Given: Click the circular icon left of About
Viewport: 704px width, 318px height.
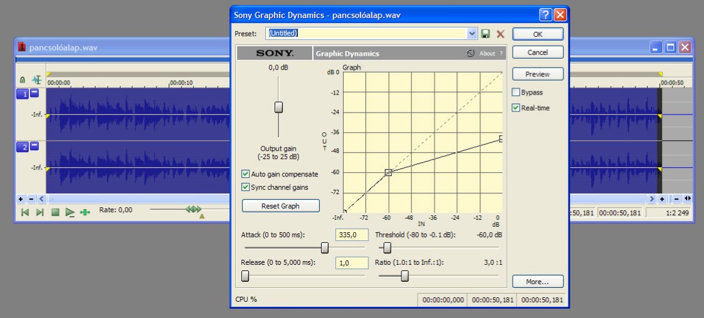Looking at the screenshot, I should (x=471, y=53).
